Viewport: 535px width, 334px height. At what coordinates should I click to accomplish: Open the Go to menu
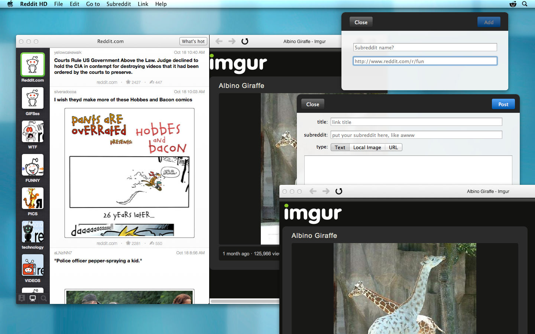coord(93,4)
